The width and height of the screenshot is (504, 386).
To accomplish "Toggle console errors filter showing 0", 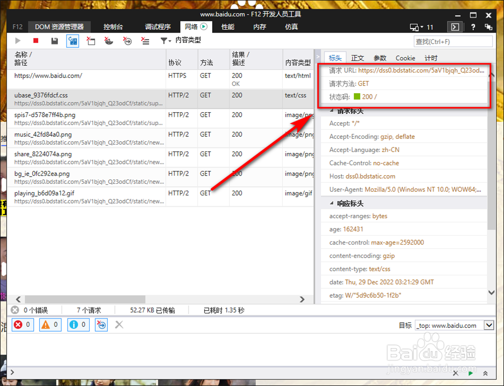I will point(23,325).
